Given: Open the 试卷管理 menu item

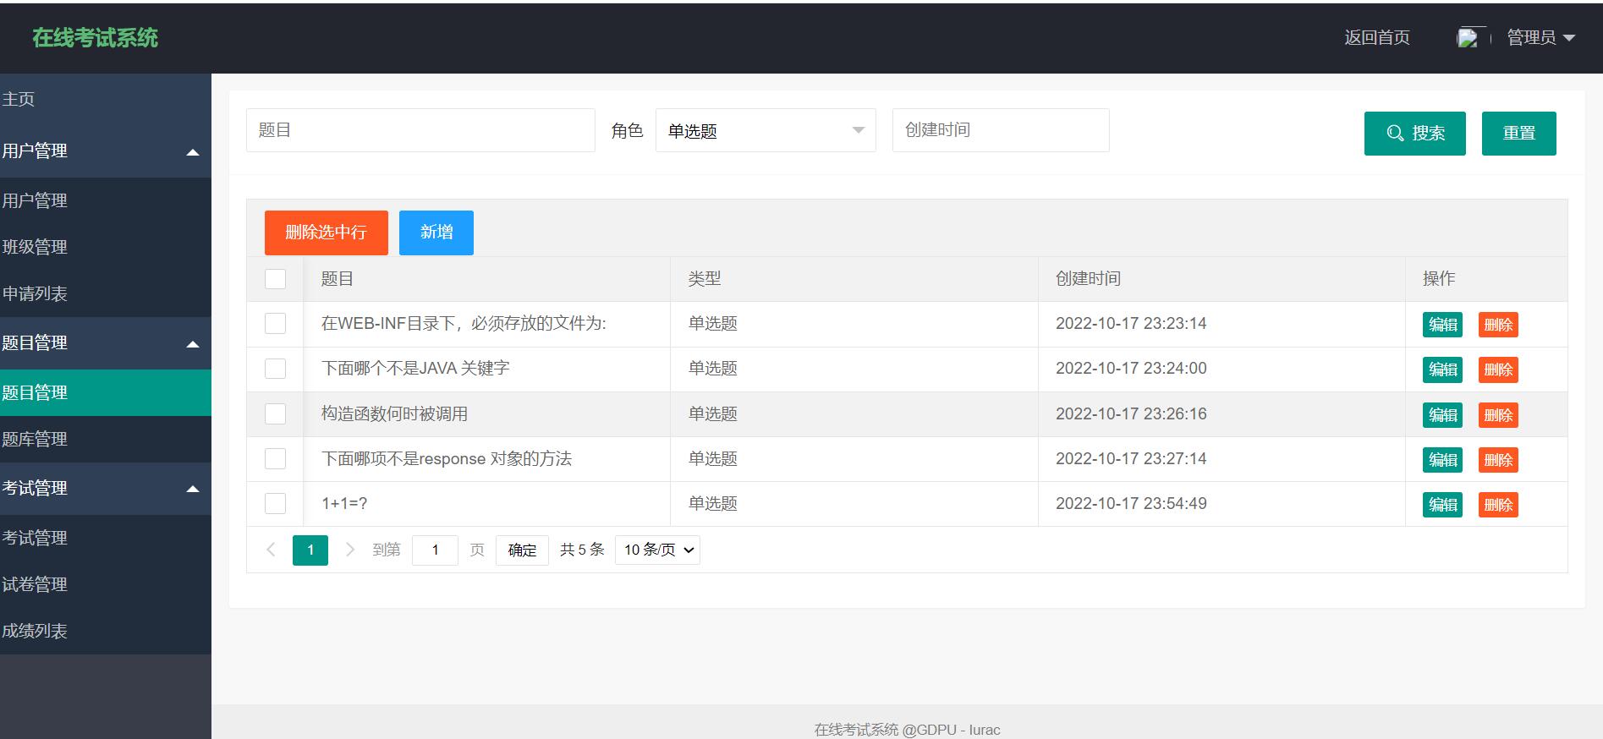Looking at the screenshot, I should [106, 584].
